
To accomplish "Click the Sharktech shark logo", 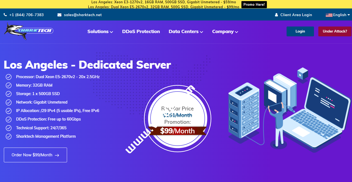I will tap(28, 31).
